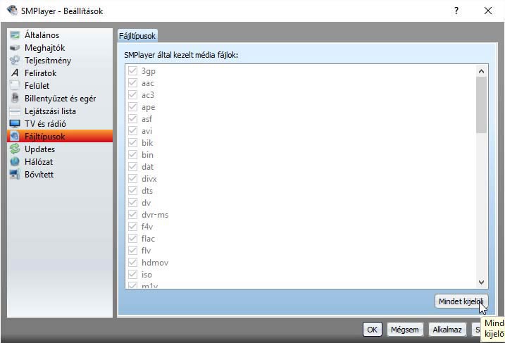Click the Általános sidebar icon

pos(15,35)
